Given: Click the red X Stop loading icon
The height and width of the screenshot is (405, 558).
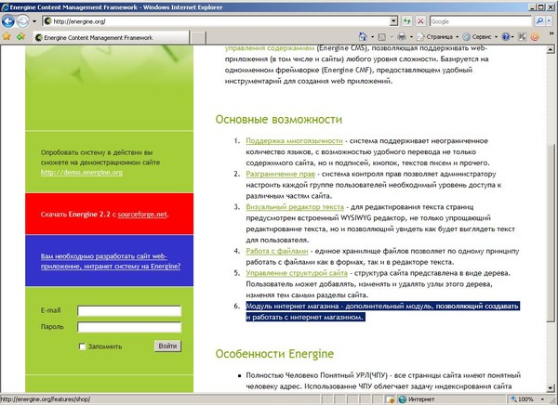Looking at the screenshot, I should [420, 21].
